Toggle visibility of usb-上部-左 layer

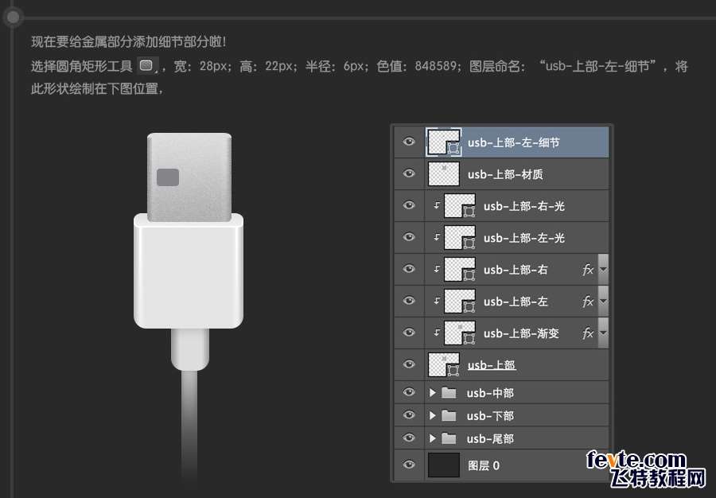click(x=409, y=301)
